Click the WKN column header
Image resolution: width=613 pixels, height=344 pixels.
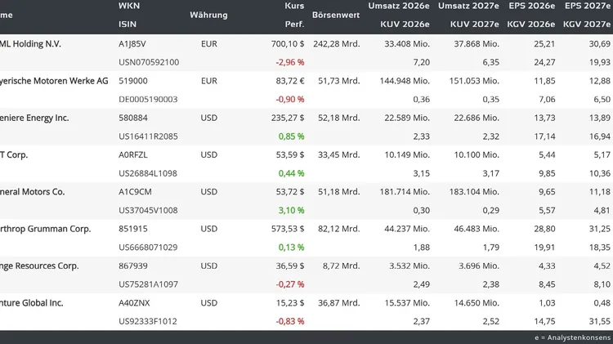[129, 6]
